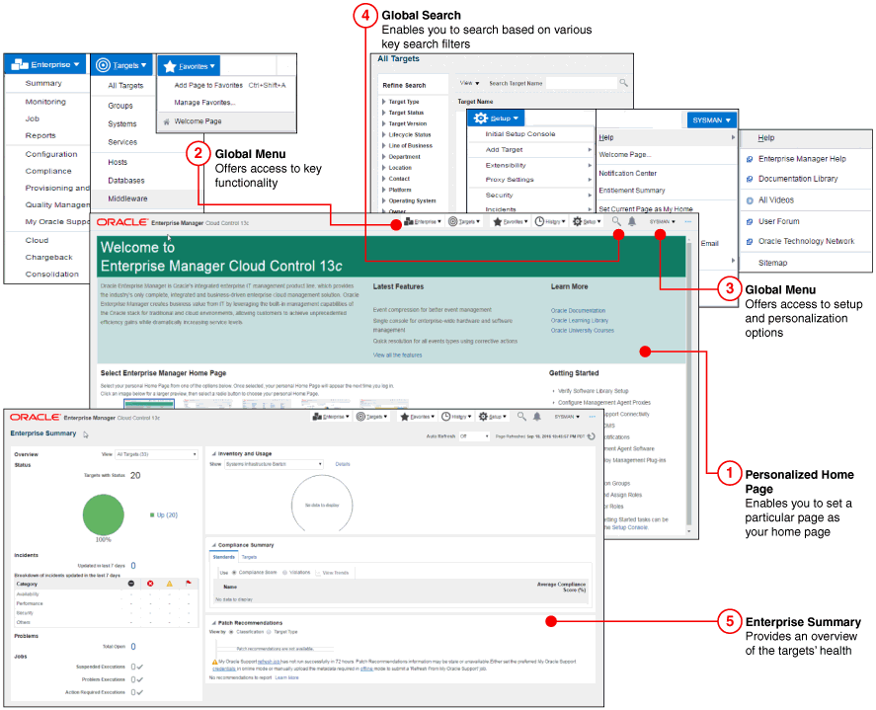
Task: Click the large blue Favorites star menu header
Action: (x=189, y=66)
